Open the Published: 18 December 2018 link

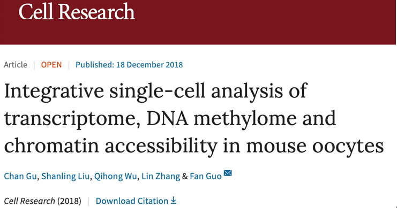pos(129,65)
